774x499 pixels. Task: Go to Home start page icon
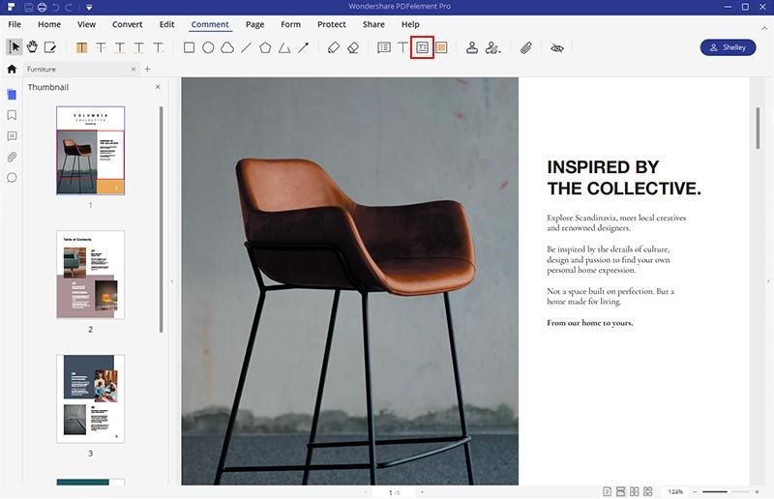(x=12, y=69)
